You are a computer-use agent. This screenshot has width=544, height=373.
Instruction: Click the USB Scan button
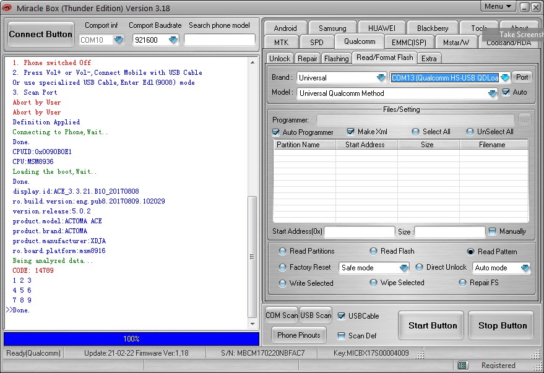coord(316,315)
